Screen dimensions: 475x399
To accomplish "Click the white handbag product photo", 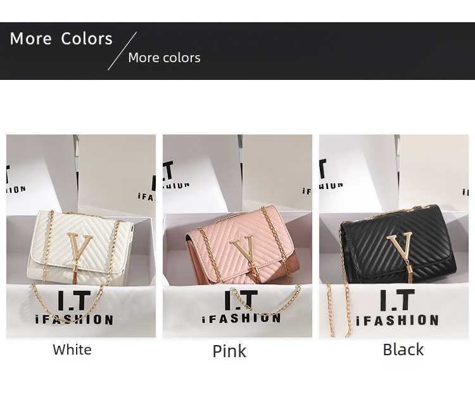I will tap(81, 236).
